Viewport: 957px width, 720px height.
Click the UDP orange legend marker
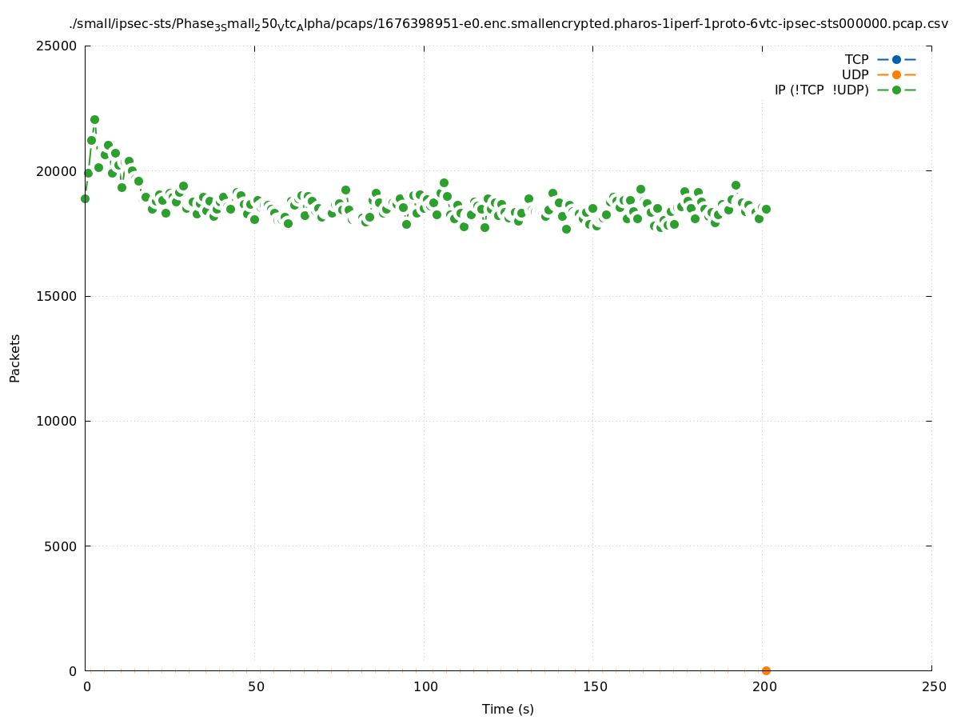tap(896, 74)
